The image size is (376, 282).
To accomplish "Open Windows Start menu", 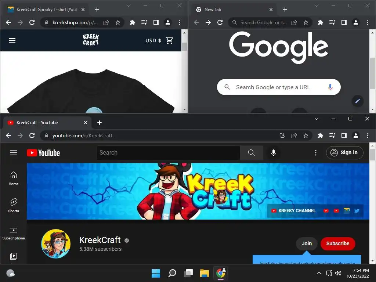I will (156, 273).
